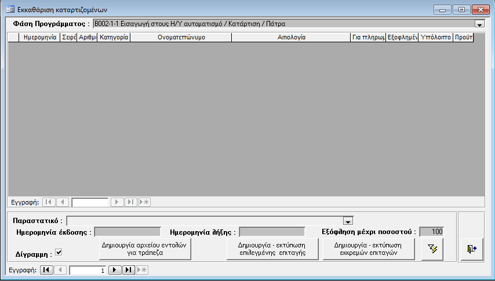Click the Ημερομηνία λήξης date field
This screenshot has width=495, height=281.
pyautogui.click(x=272, y=232)
